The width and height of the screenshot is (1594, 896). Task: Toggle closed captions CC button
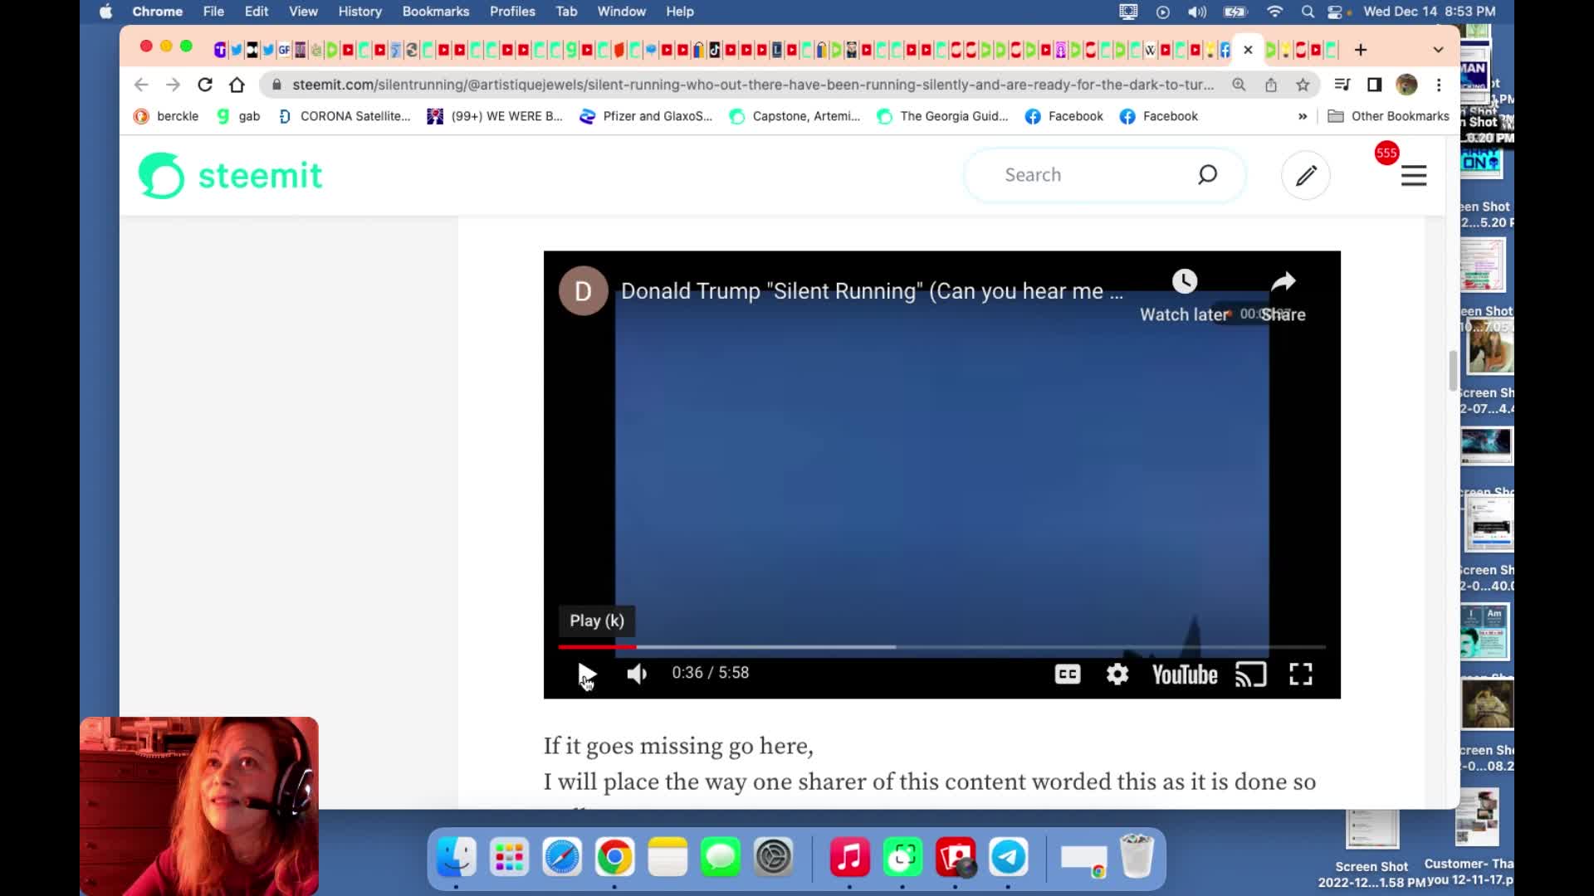click(1068, 674)
